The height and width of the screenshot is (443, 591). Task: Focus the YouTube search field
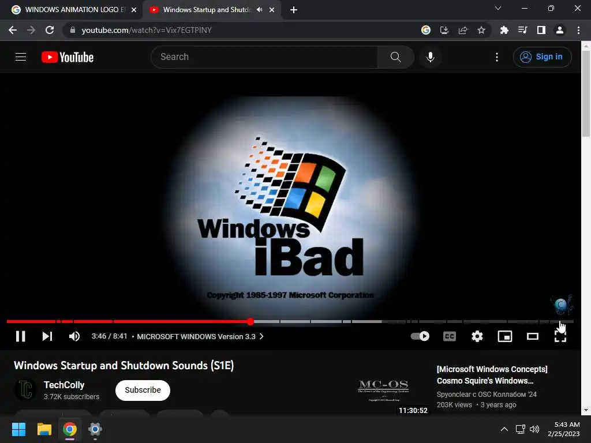click(x=264, y=57)
